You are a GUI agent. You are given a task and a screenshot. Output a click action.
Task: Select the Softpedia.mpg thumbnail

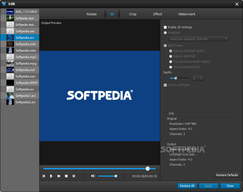coord(10,63)
